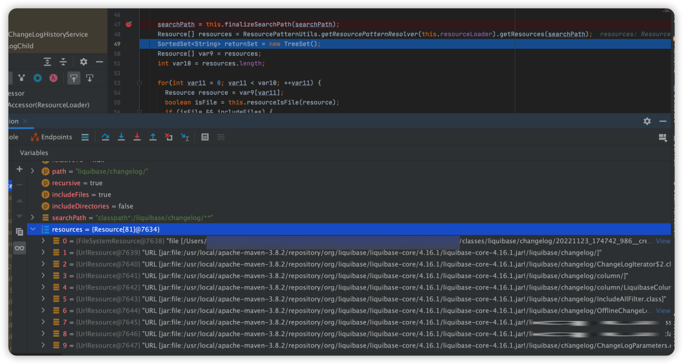Screen dimensions: 683x364
Task: Toggle the lambda filter in structure panel
Action: [54, 78]
